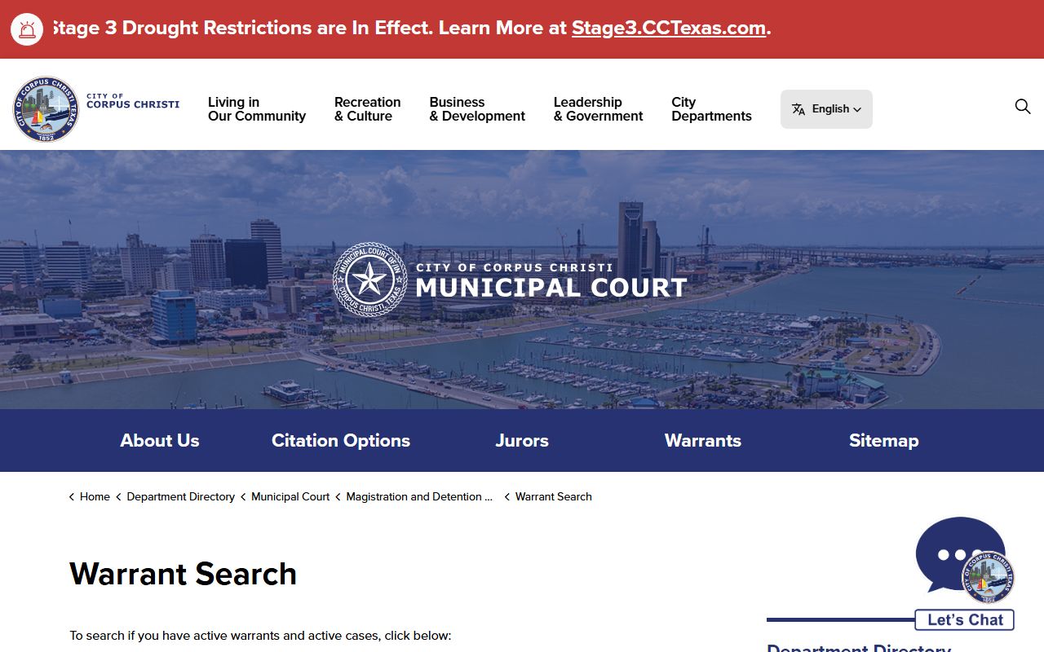Open the Sitemap tab
Screen dimensions: 1044x652
(x=883, y=440)
